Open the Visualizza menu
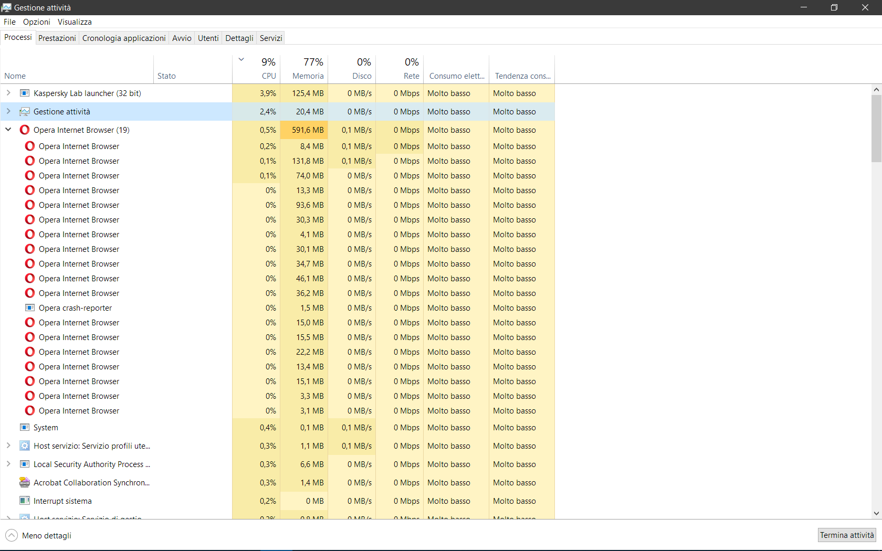 (x=75, y=22)
